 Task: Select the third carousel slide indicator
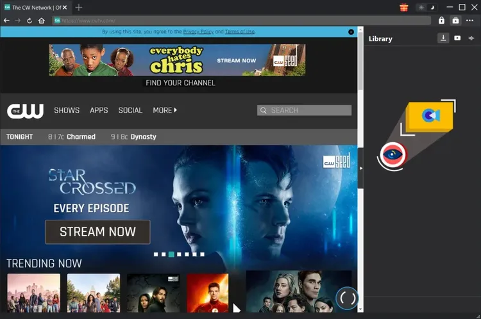click(x=171, y=254)
